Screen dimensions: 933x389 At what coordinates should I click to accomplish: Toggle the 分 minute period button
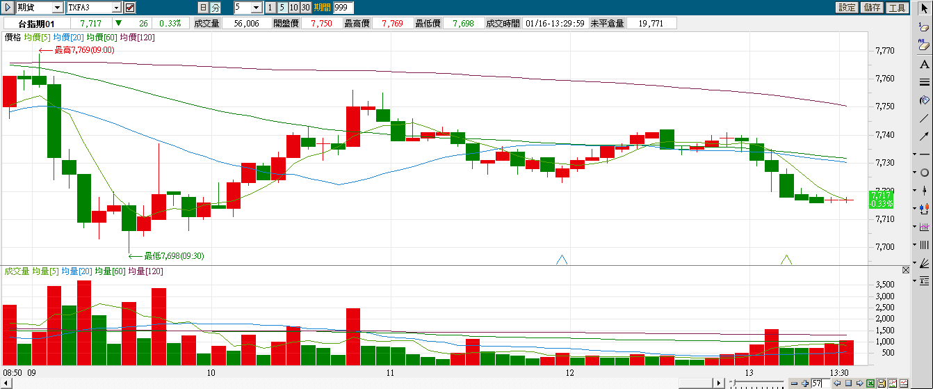pyautogui.click(x=216, y=8)
